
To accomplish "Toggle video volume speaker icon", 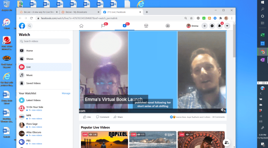I will [x=223, y=110].
